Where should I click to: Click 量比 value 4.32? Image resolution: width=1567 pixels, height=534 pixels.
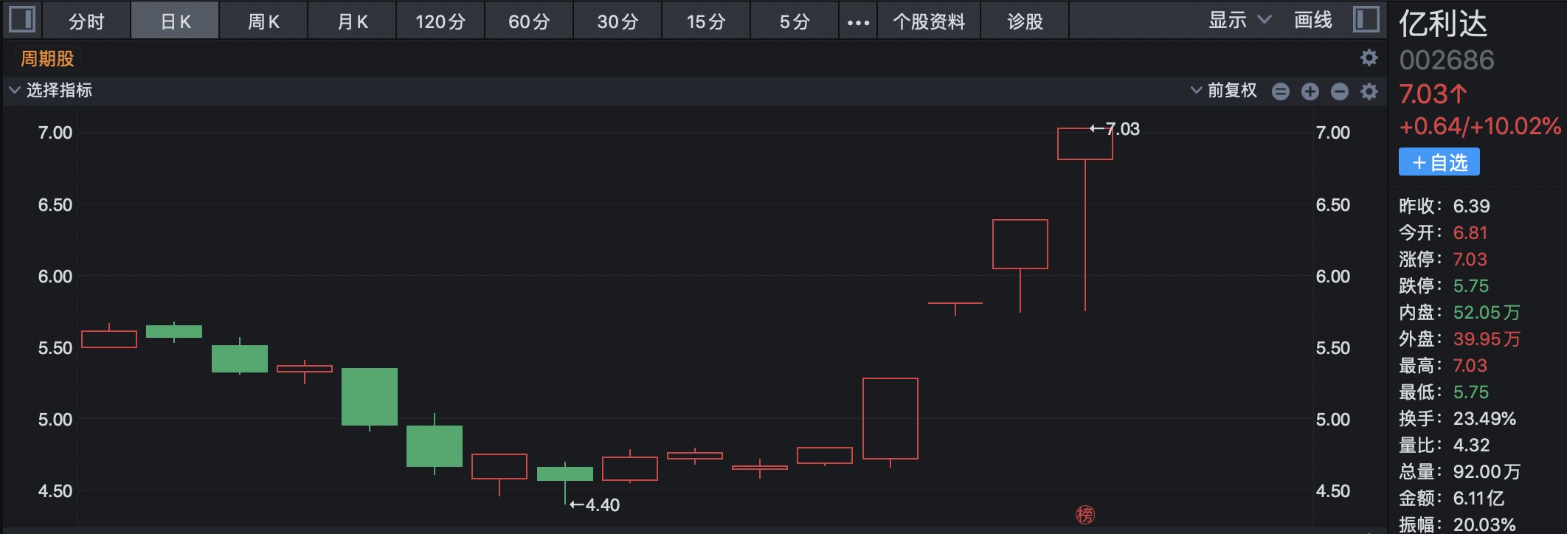click(1472, 445)
